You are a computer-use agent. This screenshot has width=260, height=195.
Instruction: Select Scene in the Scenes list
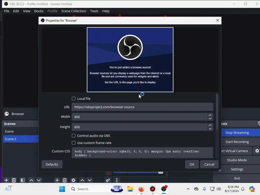21,131
